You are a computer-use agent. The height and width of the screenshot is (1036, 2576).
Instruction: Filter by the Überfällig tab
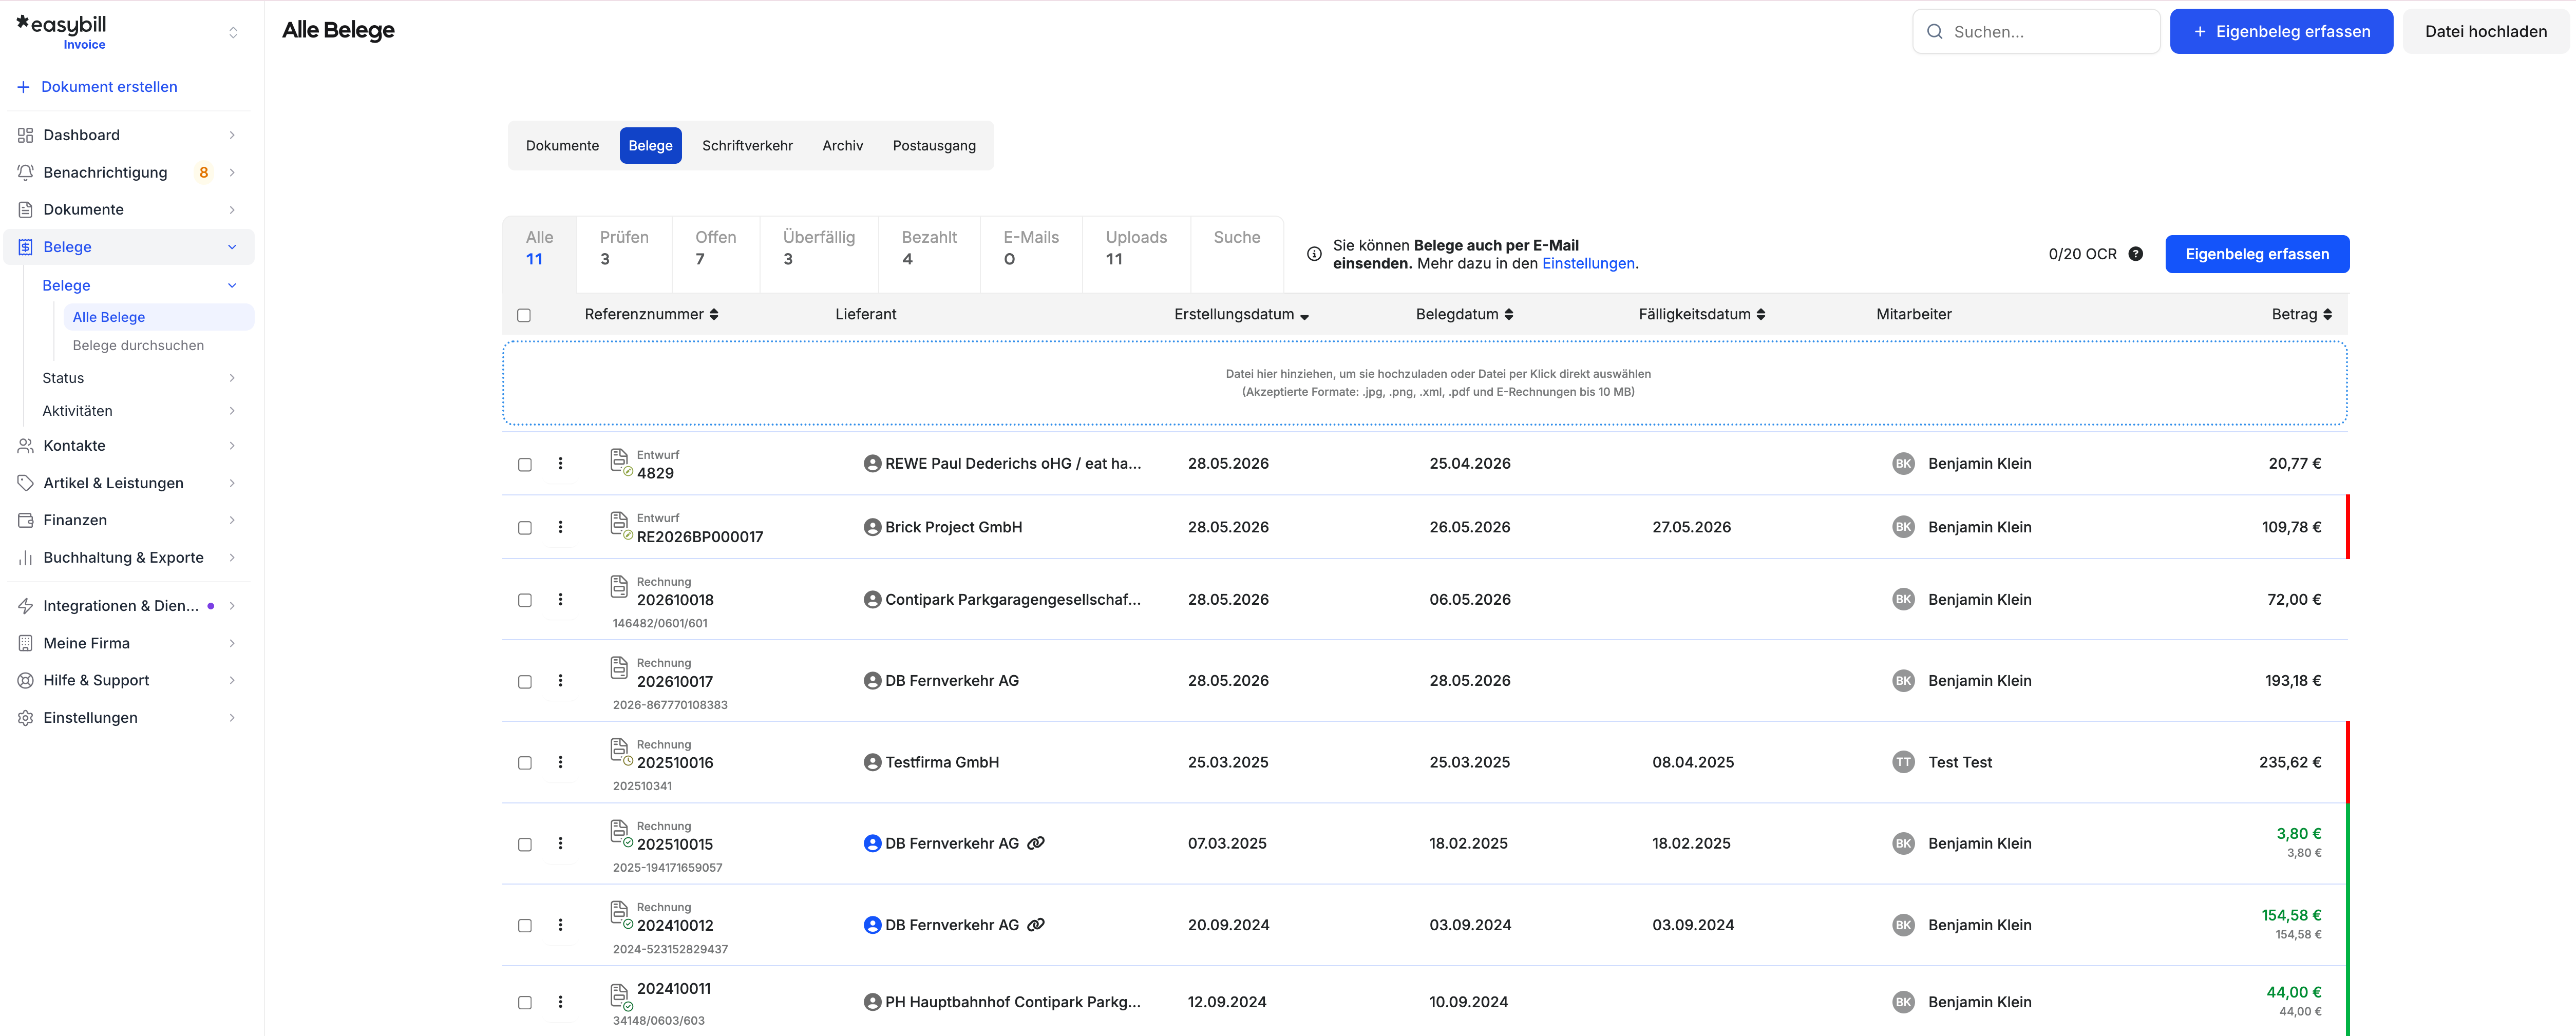click(x=818, y=248)
